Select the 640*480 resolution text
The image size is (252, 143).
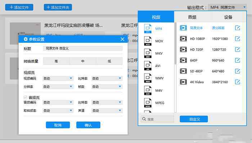pos(218,71)
